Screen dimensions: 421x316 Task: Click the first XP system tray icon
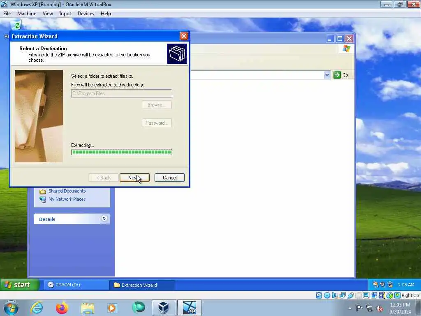[x=375, y=285]
